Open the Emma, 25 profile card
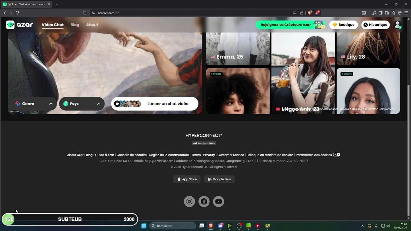Viewport: 411px width, 231px height. [238, 49]
